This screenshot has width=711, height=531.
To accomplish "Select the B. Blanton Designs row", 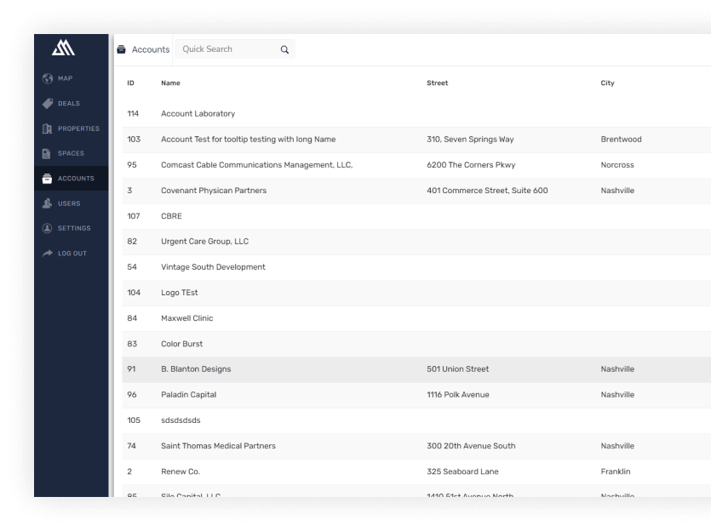I will pyautogui.click(x=196, y=369).
